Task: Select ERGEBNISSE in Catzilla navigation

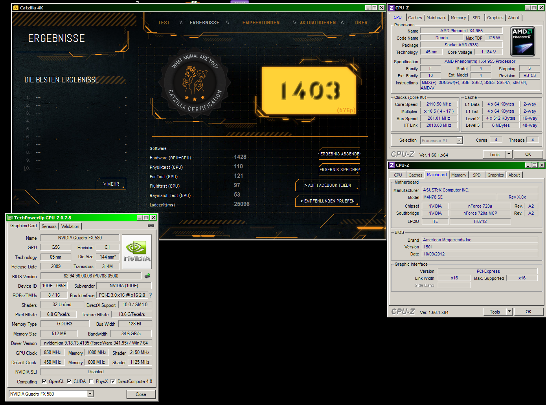Action: [x=204, y=23]
